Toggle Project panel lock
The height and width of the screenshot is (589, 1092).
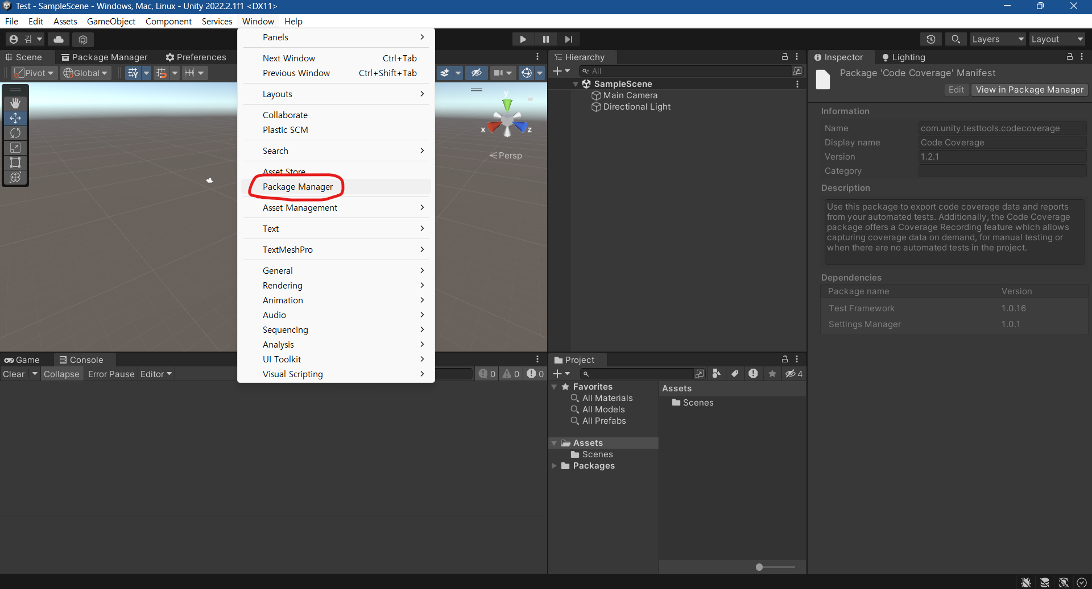(785, 359)
